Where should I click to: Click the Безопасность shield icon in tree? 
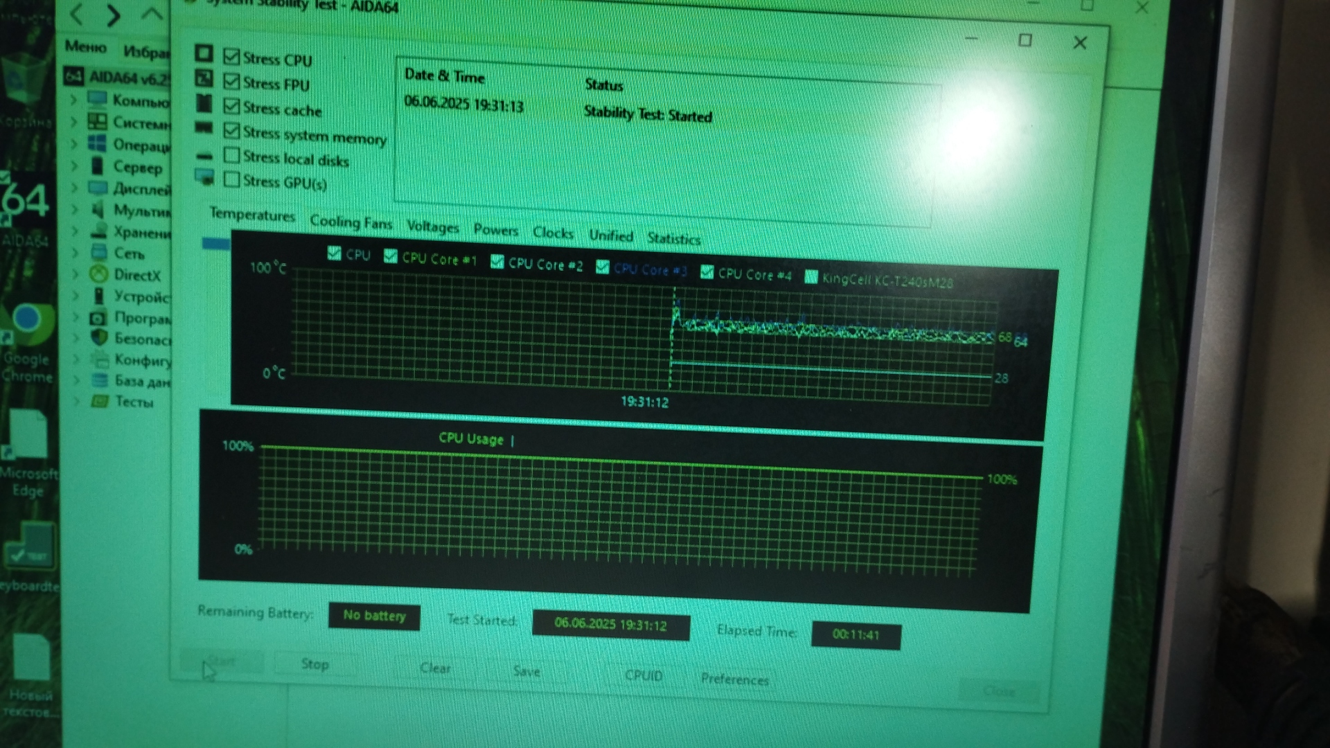(x=99, y=337)
